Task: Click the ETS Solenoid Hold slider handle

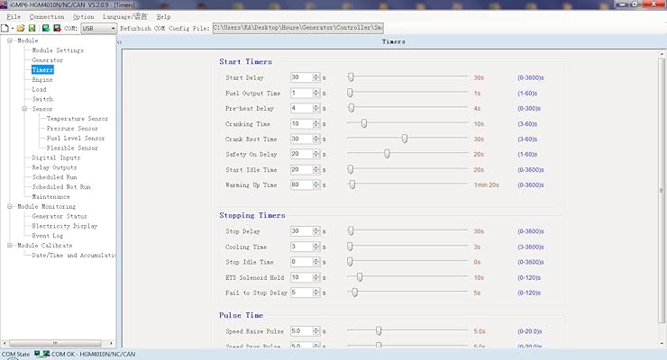Action: [x=360, y=277]
